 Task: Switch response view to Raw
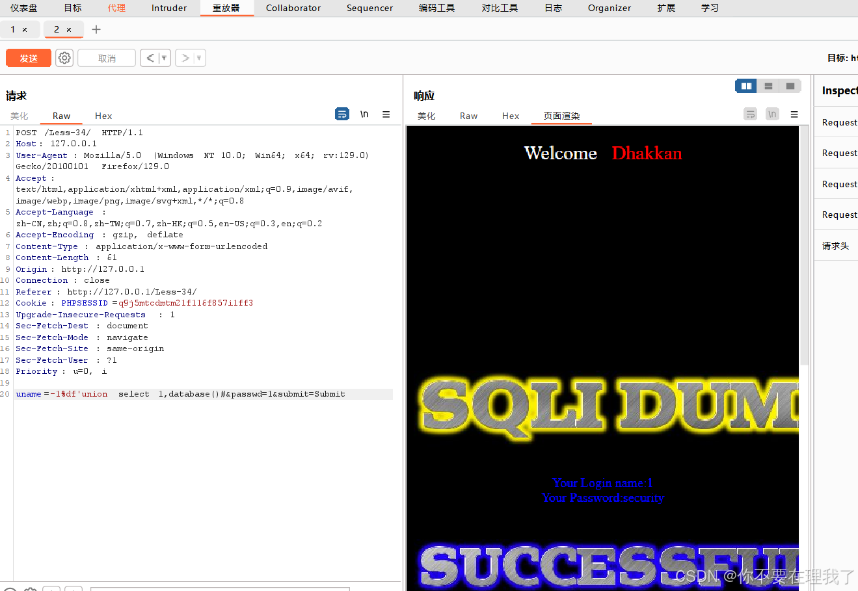(468, 116)
